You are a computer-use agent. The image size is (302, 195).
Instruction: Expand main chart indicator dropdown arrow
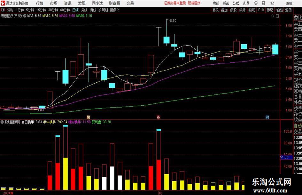[25, 16]
